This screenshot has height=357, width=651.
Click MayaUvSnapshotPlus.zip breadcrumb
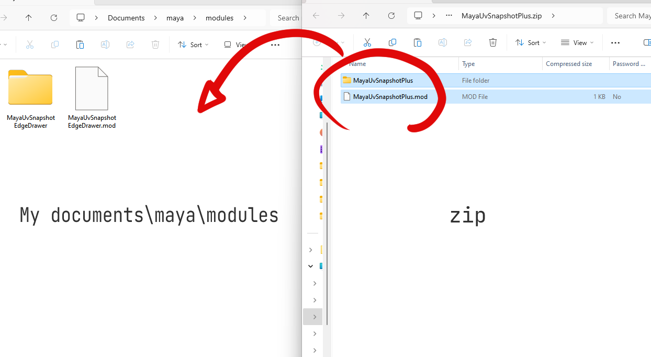(502, 16)
